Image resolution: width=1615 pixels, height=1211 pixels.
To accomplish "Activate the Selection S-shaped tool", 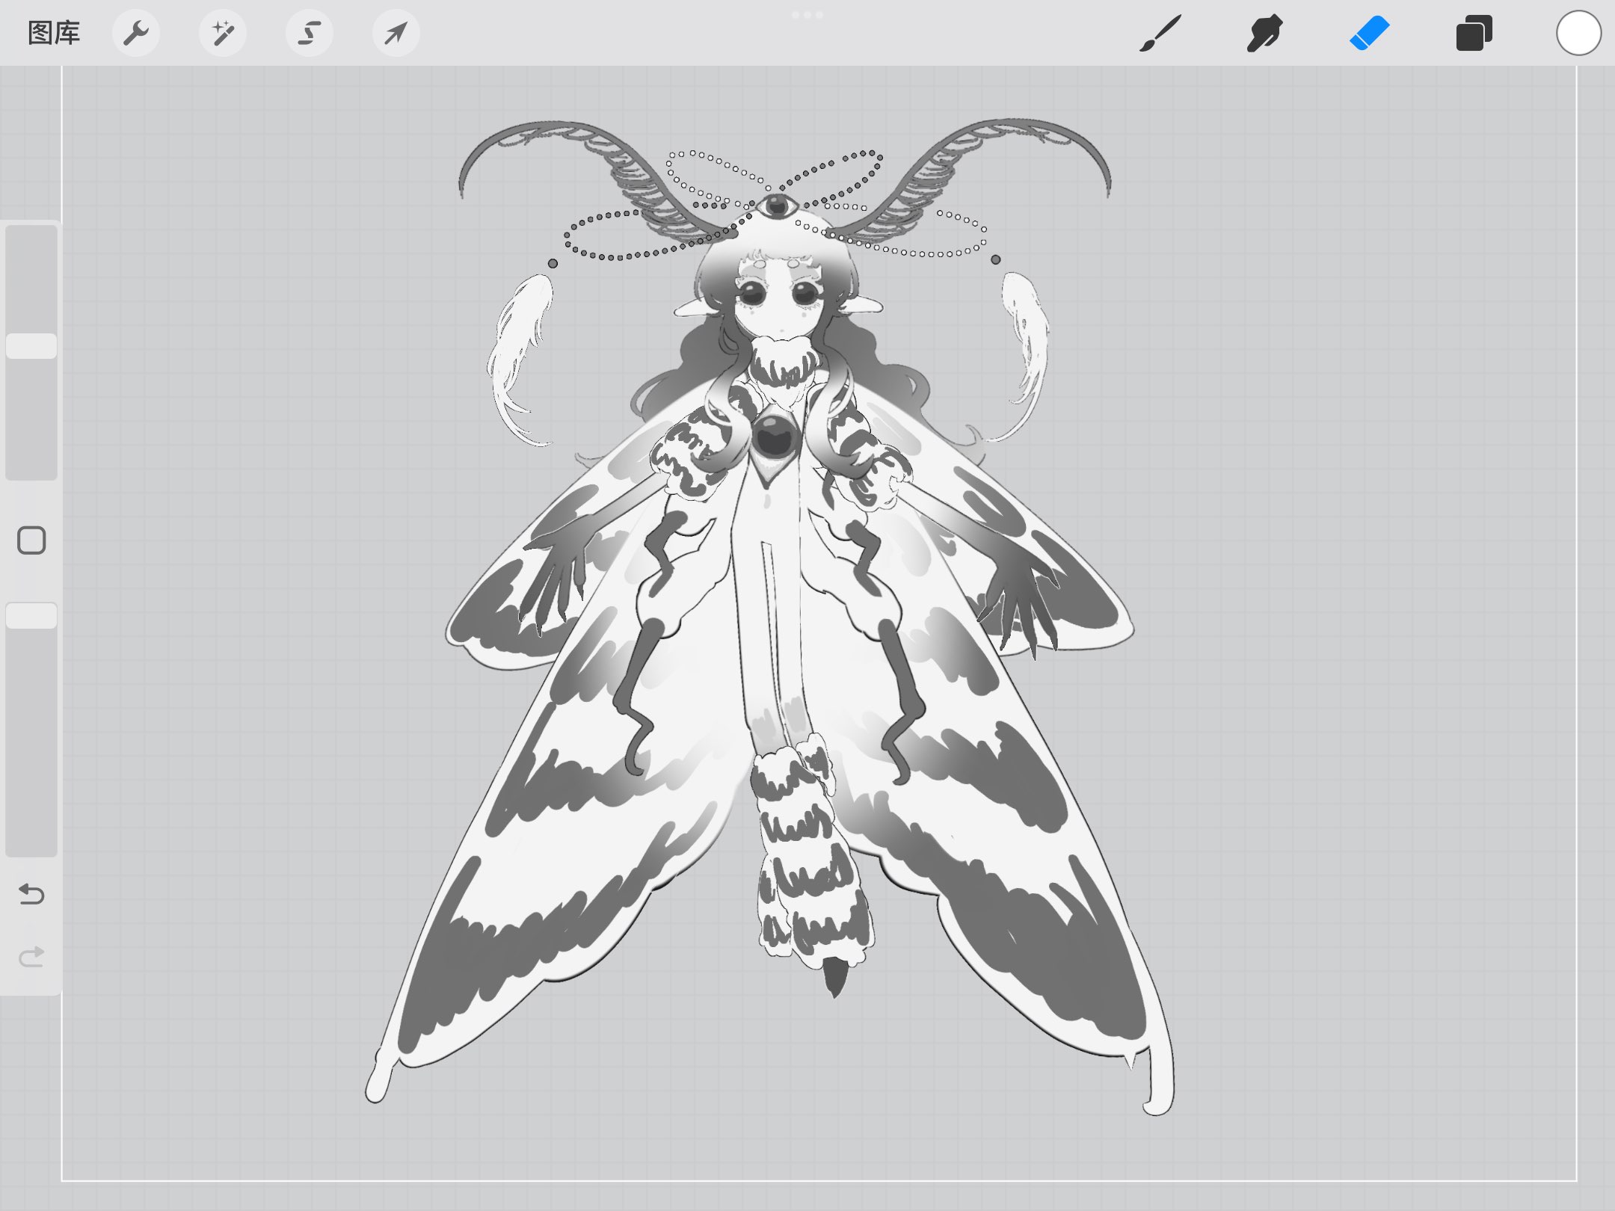I will click(x=310, y=34).
